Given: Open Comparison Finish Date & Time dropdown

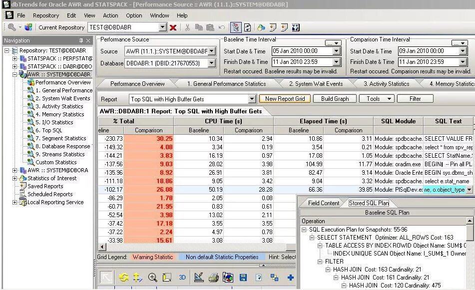Looking at the screenshot, I should (x=463, y=62).
